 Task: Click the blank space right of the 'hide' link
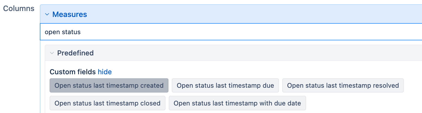coord(244,72)
